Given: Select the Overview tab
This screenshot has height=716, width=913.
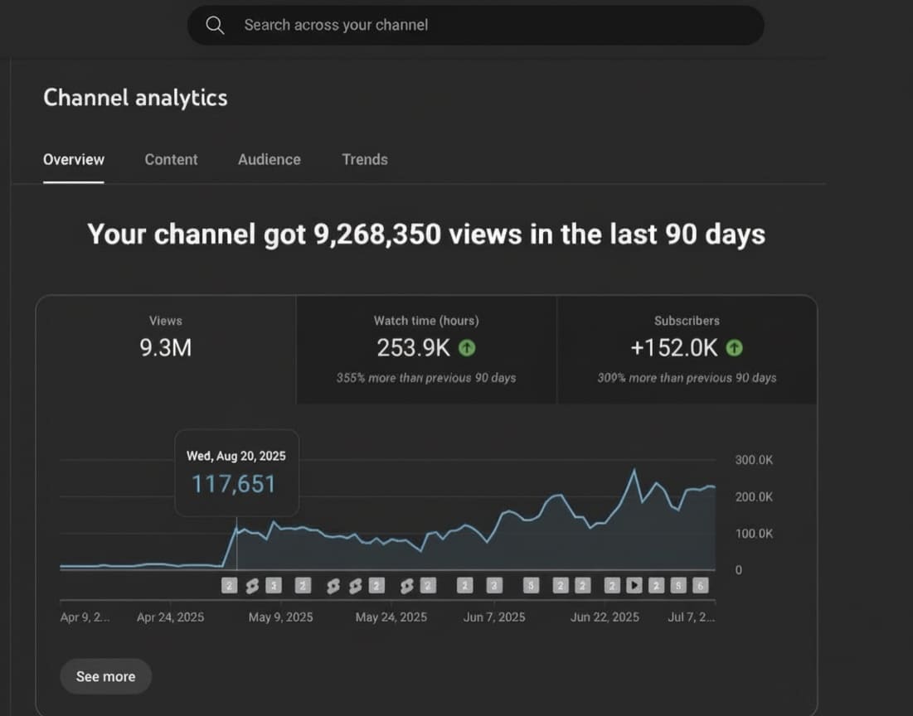Looking at the screenshot, I should 74,160.
